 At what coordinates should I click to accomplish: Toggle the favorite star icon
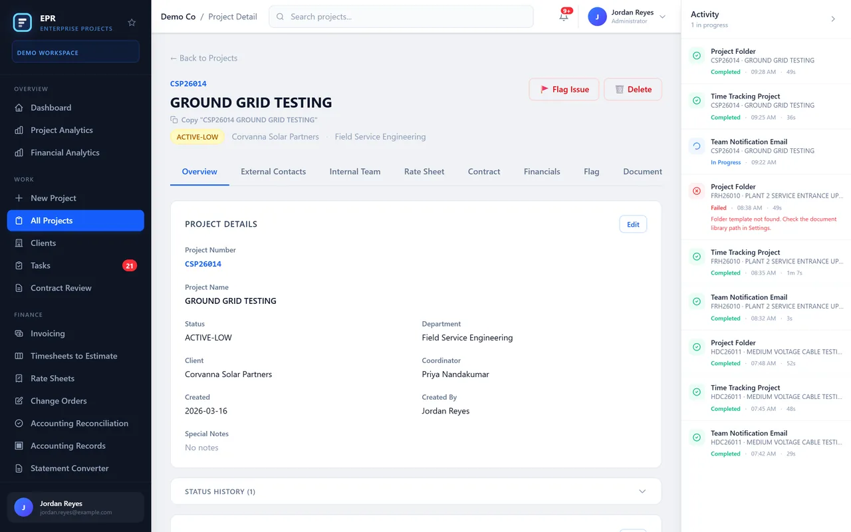132,23
